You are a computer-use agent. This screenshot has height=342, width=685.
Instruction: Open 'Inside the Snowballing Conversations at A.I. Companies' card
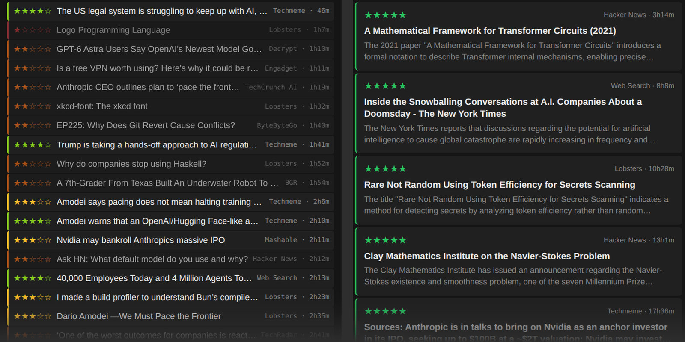pos(503,108)
